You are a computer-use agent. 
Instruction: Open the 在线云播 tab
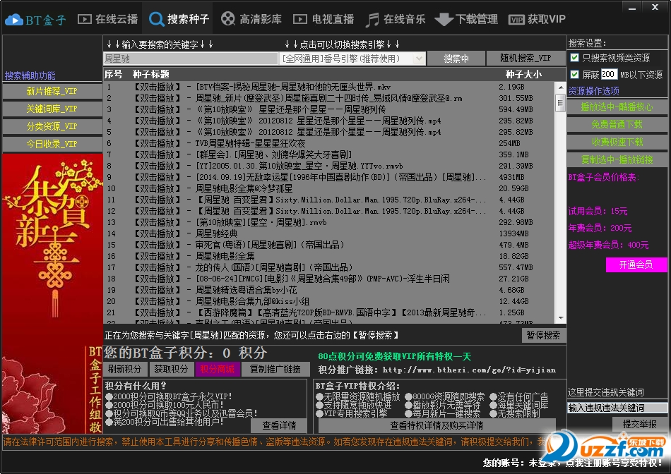click(x=108, y=19)
